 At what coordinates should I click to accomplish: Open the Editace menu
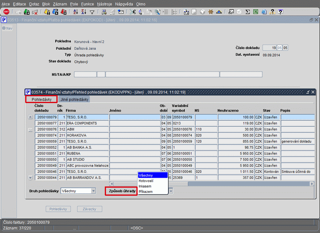pyautogui.click(x=19, y=4)
